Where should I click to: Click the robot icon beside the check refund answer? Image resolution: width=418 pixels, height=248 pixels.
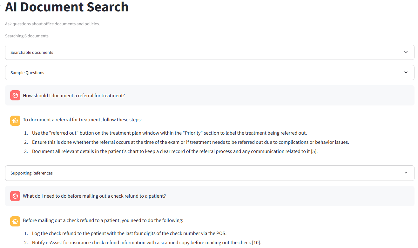pyautogui.click(x=15, y=221)
